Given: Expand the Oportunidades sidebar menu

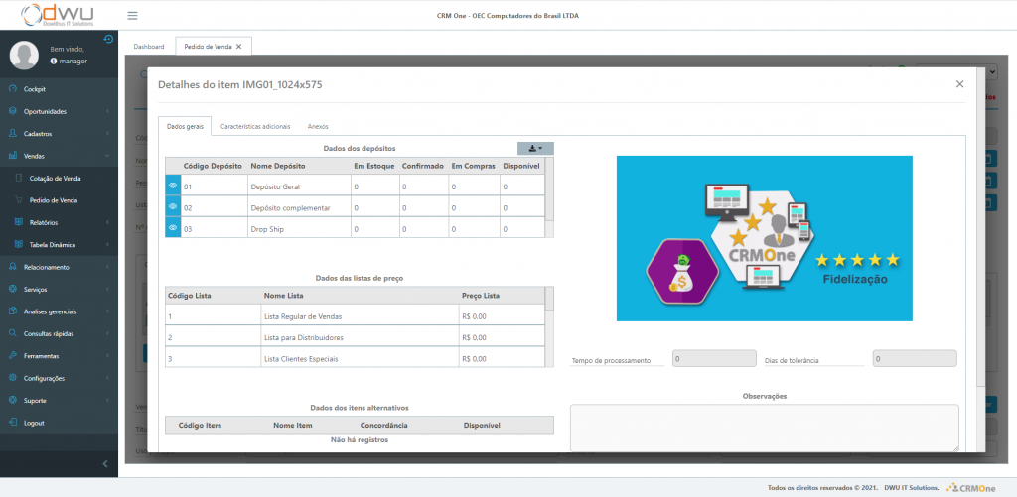Looking at the screenshot, I should 58,111.
